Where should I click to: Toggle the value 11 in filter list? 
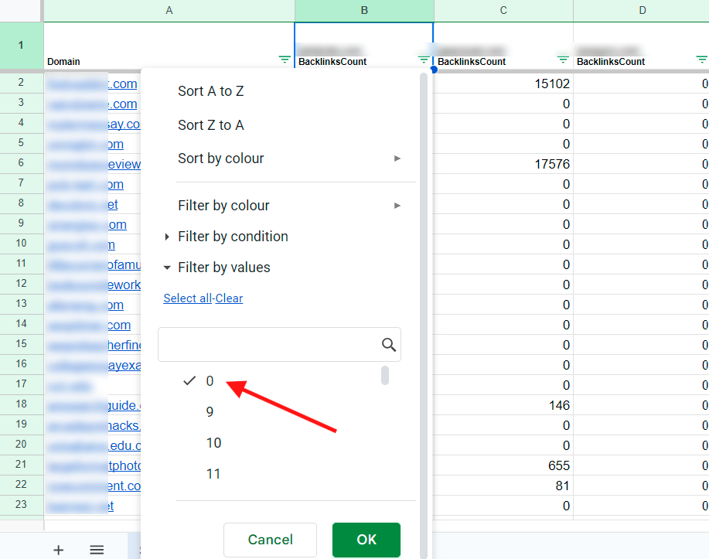point(213,474)
